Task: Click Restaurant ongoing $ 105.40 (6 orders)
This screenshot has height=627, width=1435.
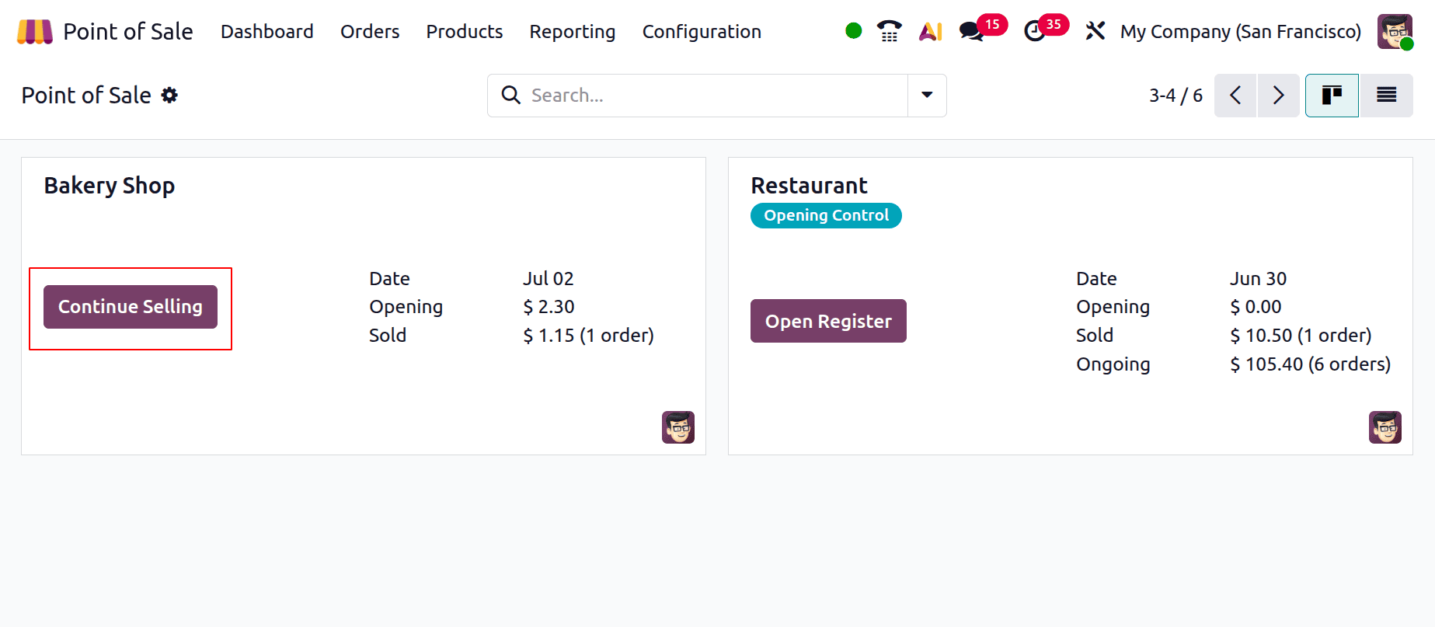Action: coord(1310,364)
